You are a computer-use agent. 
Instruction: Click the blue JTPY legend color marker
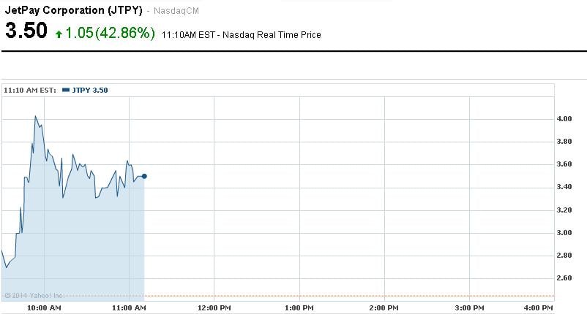pos(66,90)
